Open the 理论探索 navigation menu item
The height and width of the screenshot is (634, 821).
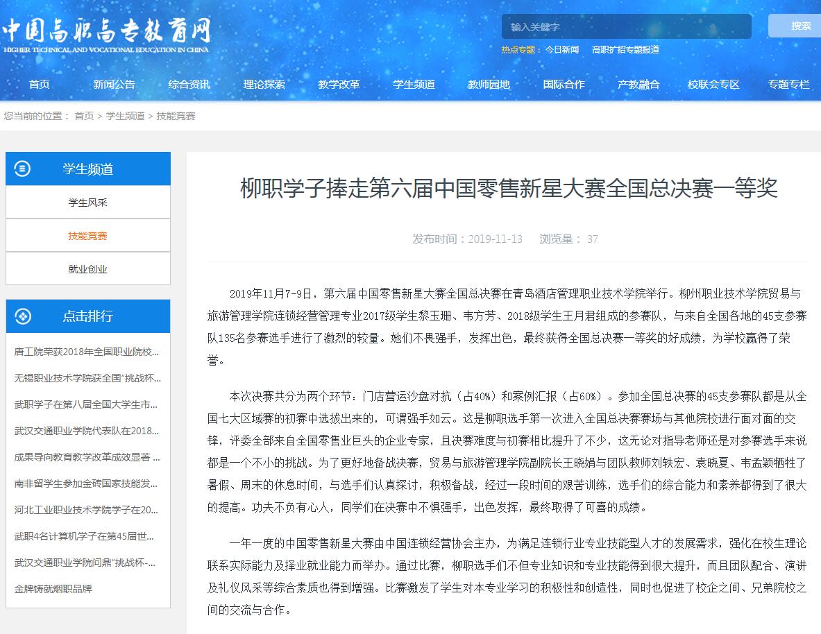pos(264,85)
